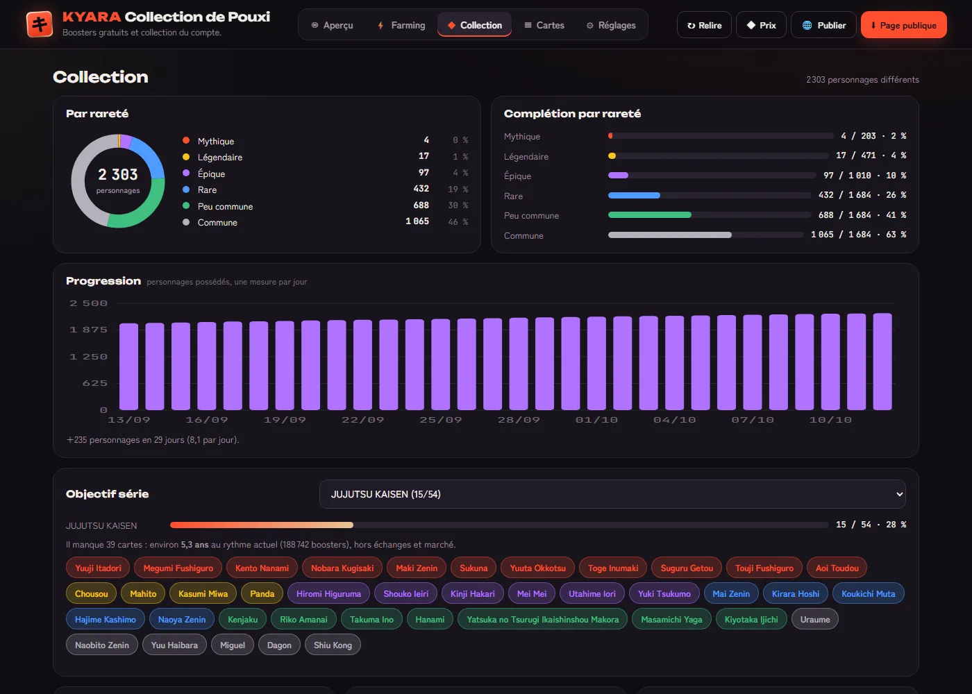The width and height of the screenshot is (972, 694).
Task: Click the Yuki Tsukumo chip
Action: click(x=664, y=594)
